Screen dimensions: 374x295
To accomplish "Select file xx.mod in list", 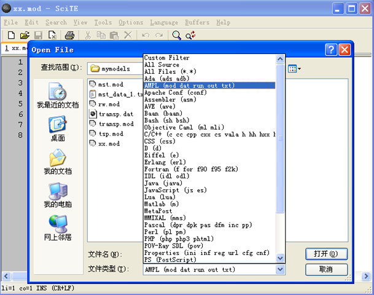I will (x=105, y=144).
